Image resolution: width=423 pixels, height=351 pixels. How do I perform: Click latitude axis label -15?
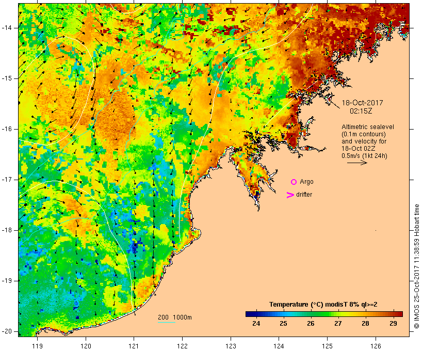(7, 78)
